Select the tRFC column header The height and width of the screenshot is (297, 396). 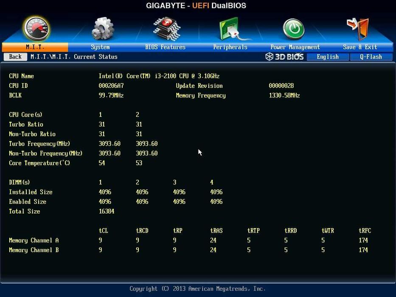365,230
